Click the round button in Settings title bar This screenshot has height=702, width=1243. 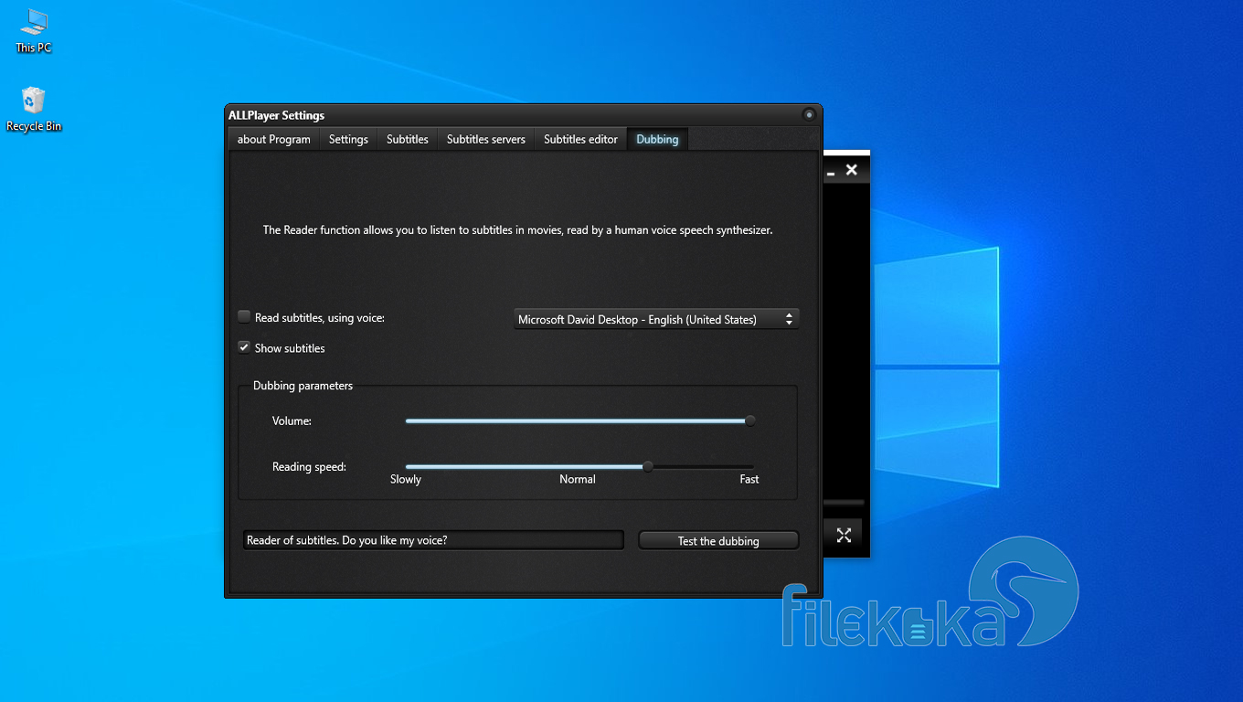809,115
